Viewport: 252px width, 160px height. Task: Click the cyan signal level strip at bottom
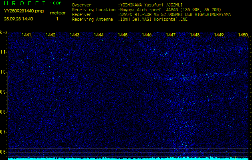tap(128, 158)
